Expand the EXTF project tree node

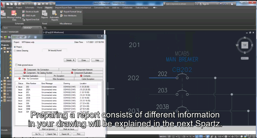point(2,91)
